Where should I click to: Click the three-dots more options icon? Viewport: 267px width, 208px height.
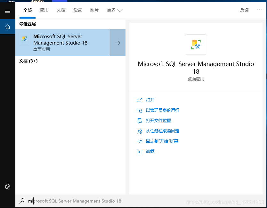point(259,10)
